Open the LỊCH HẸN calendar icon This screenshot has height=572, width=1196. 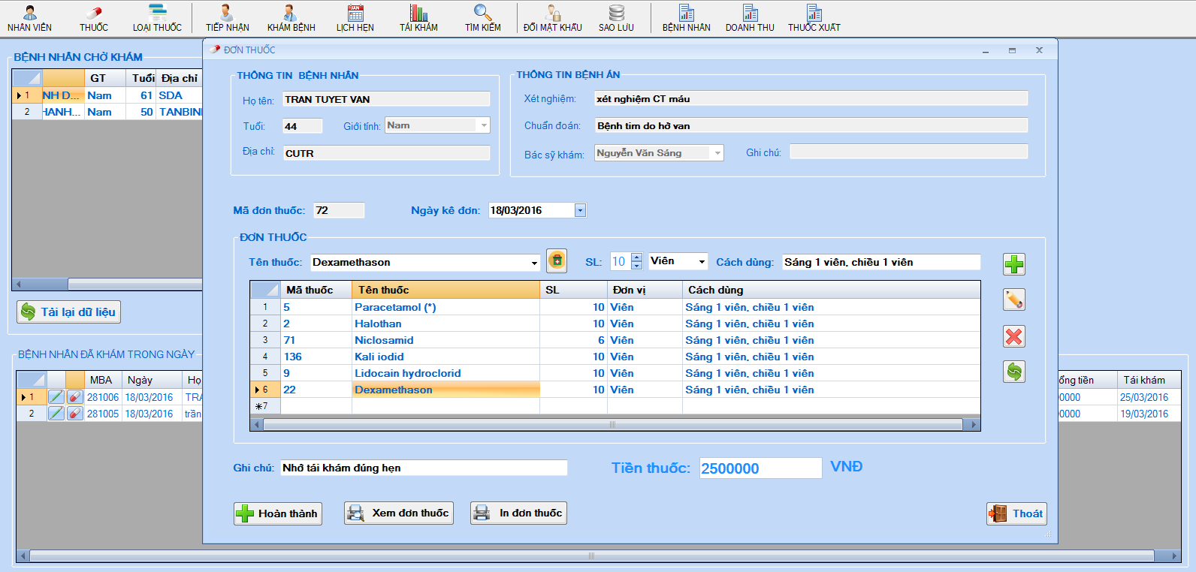pyautogui.click(x=355, y=19)
